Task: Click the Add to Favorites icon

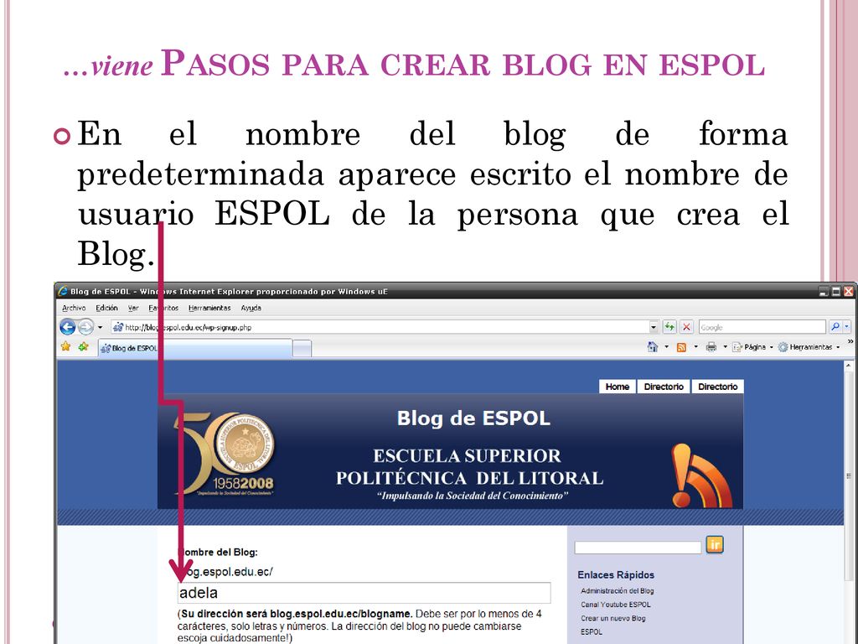Action: (83, 346)
